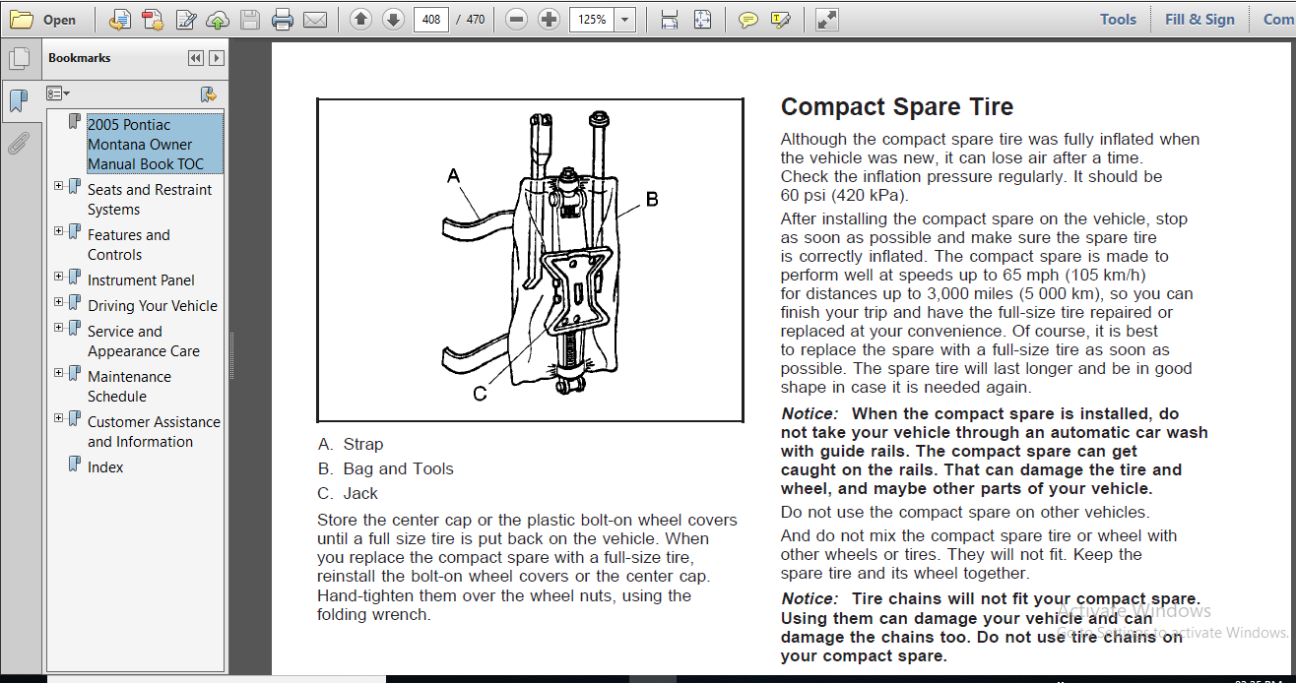This screenshot has width=1296, height=683.
Task: Click the edit/sign document pencil icon
Action: click(185, 19)
